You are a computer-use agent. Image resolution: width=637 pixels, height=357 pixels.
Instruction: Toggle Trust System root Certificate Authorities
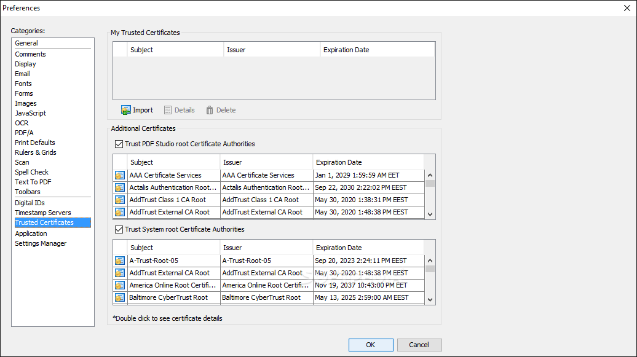[119, 229]
